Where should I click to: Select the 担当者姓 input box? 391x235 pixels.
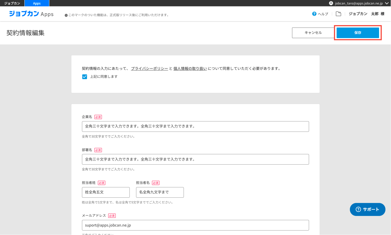106,192
